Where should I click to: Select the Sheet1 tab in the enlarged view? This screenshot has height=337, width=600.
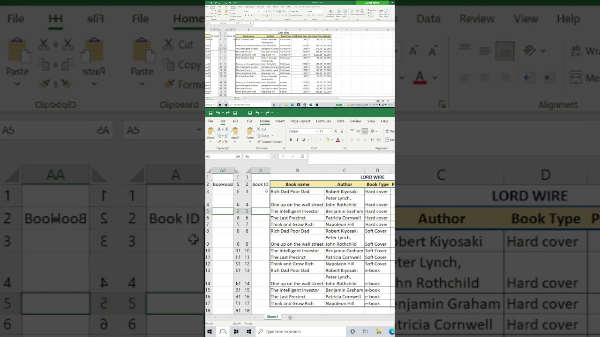[272, 317]
